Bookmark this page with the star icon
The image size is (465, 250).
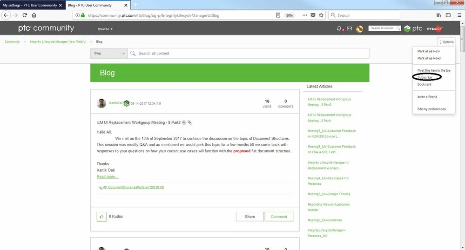[x=321, y=15]
